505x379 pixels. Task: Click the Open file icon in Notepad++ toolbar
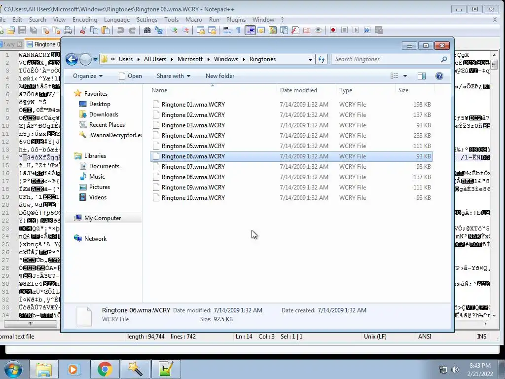pos(11,30)
